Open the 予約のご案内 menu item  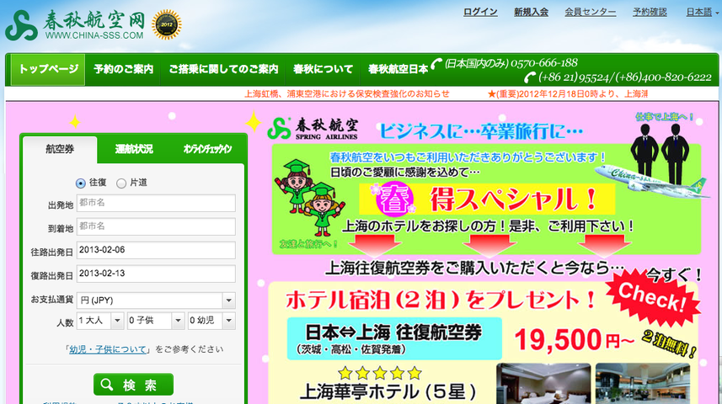tap(123, 70)
